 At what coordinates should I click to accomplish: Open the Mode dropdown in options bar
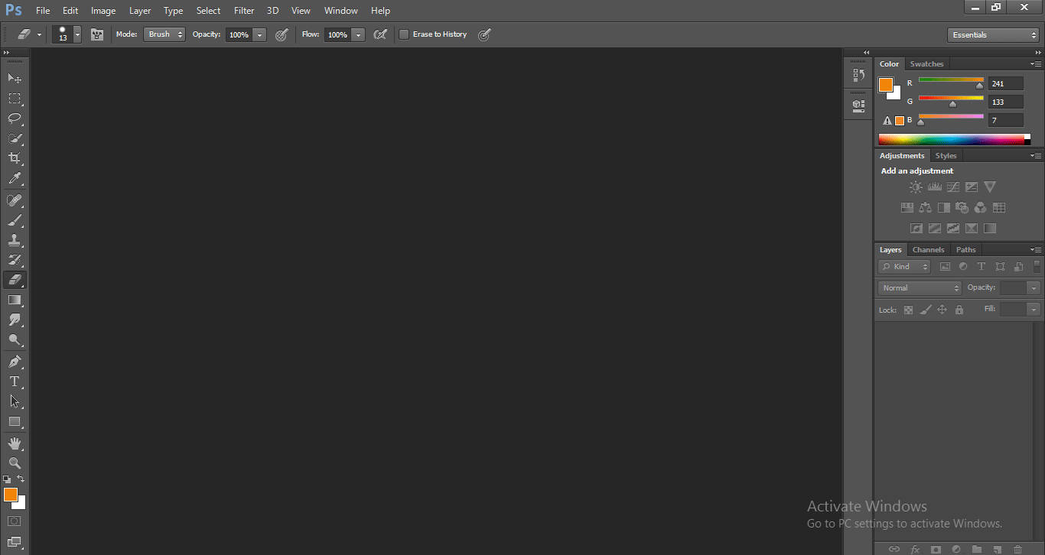click(164, 34)
